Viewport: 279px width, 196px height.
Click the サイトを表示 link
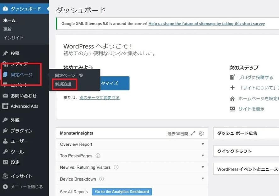click(251, 109)
